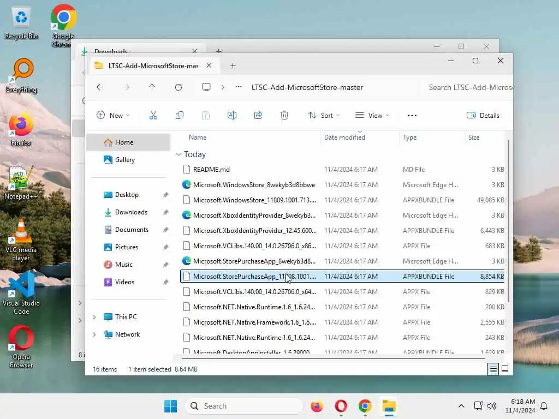Screen dimensions: 559x419
Task: Open Notepad++ desktop shortcut
Action: click(21, 182)
